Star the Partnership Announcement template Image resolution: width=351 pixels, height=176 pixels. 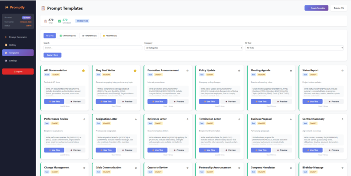(x=239, y=168)
